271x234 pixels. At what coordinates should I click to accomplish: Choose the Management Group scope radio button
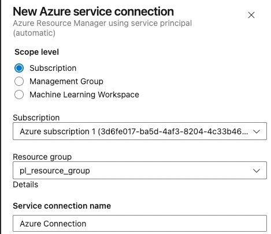pos(19,81)
